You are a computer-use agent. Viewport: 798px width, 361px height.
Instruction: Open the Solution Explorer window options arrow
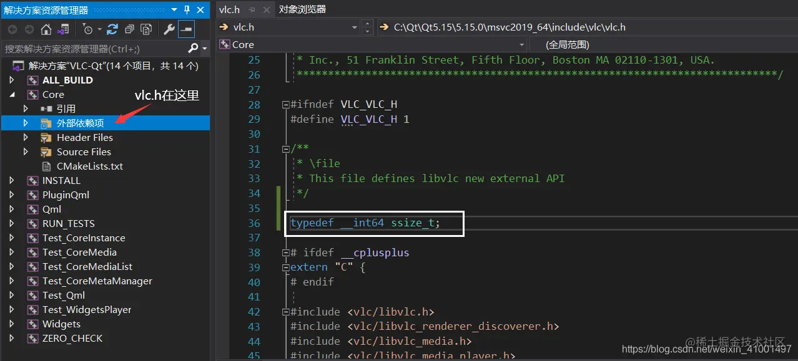click(174, 10)
